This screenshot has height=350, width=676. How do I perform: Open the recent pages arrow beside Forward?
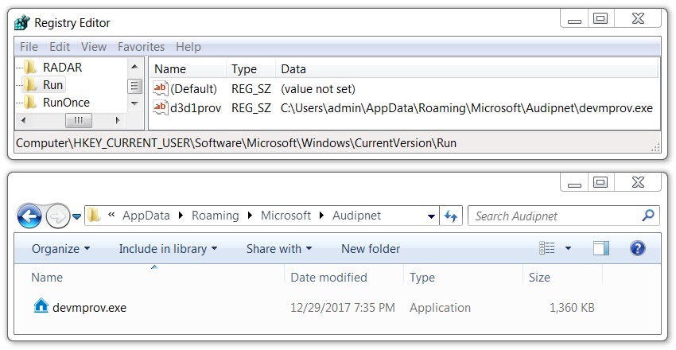coord(76,216)
